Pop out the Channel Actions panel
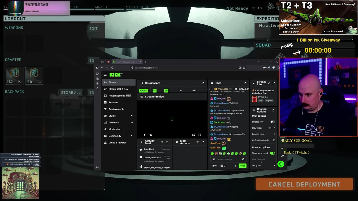The width and height of the screenshot is (358, 201). coord(273,110)
